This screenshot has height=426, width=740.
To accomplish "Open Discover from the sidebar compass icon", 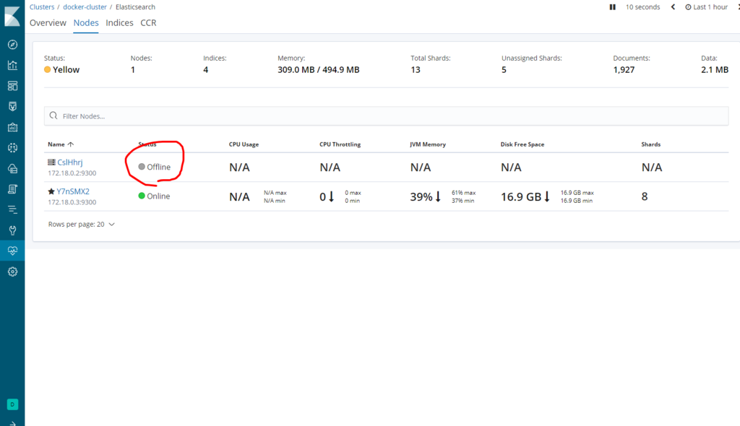I will [x=13, y=44].
